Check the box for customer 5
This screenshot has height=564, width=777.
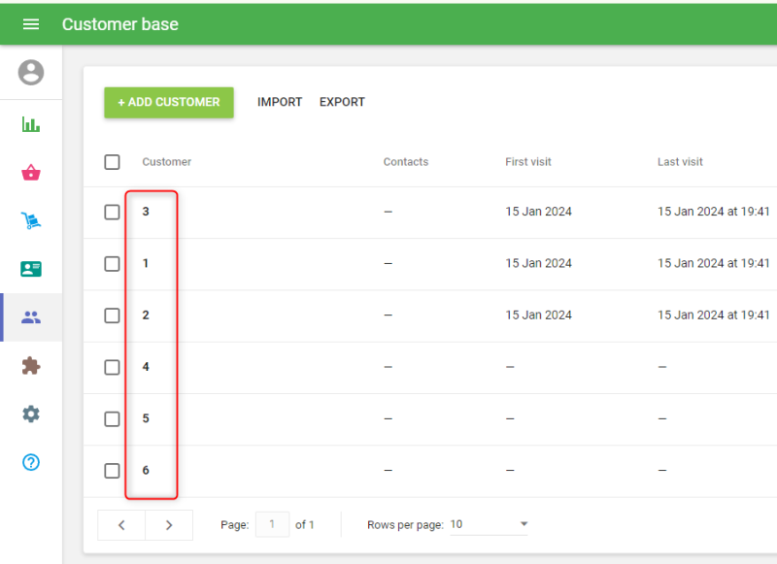point(112,418)
